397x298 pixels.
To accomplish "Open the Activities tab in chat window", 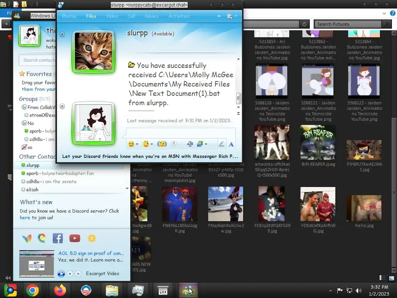I will click(x=179, y=16).
